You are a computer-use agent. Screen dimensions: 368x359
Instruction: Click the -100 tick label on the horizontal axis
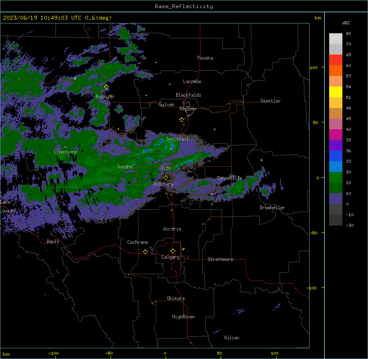tap(53, 353)
